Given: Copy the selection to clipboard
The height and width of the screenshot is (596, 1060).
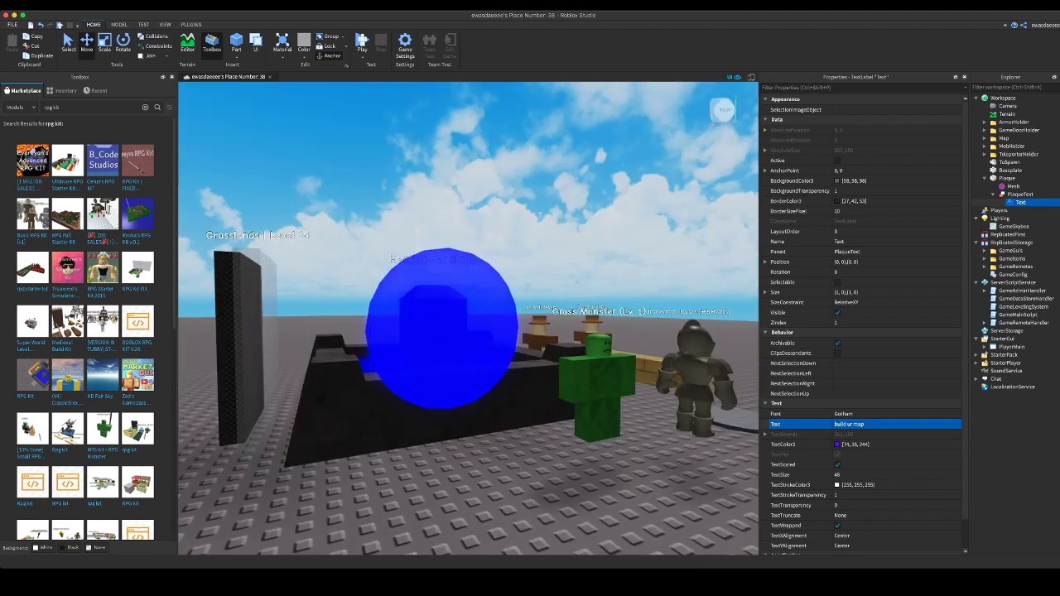Looking at the screenshot, I should (33, 36).
